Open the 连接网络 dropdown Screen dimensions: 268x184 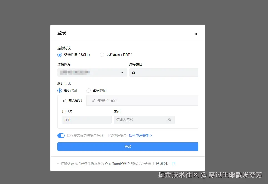tap(92, 72)
